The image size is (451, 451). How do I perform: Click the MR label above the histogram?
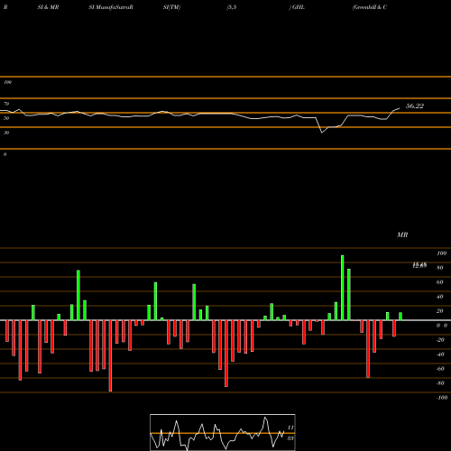402,235
